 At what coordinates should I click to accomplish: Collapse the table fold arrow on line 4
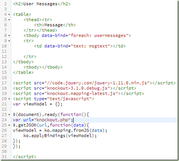[x=9, y=15]
